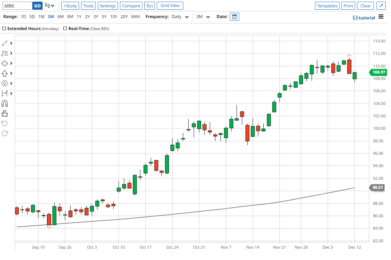This screenshot has height=260, width=391.
Task: Enable the Real-Time Cboe BZX checkbox
Action: [x=65, y=29]
